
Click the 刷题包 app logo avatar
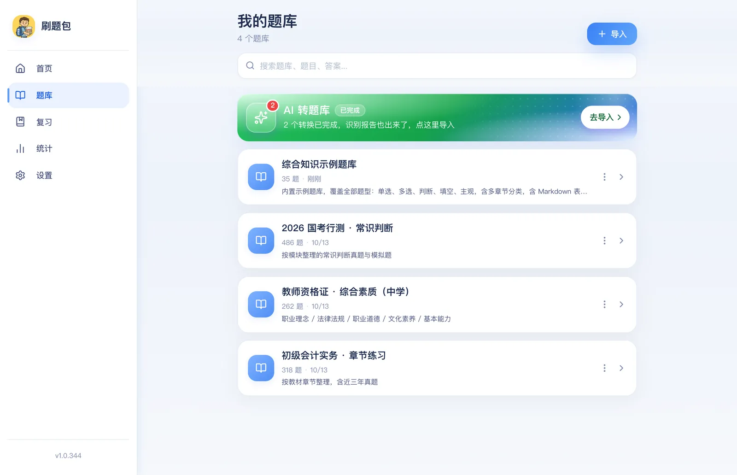(x=23, y=26)
